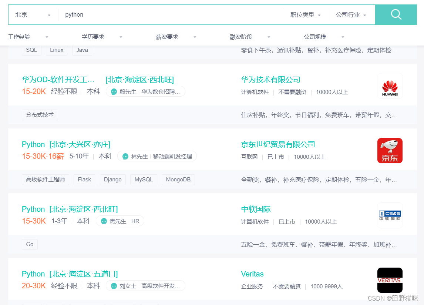Contact 殷先生 华为数仓招聘 recruiter
Viewport: 424px width, 305px height.
click(x=145, y=91)
